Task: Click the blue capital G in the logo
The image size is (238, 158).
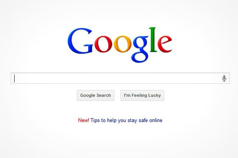Action: click(x=80, y=41)
